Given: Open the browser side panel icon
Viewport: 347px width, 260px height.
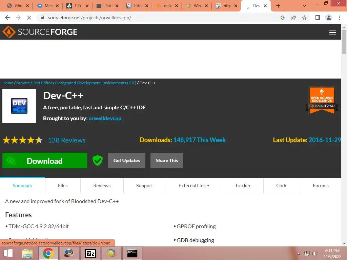Looking at the screenshot, I should (318, 18).
